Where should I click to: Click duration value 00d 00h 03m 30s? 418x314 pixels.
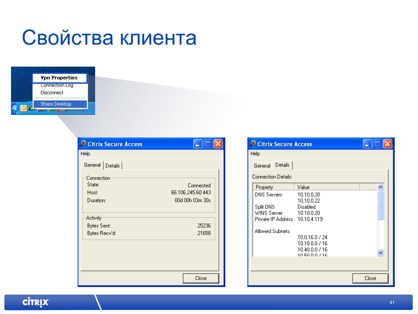(193, 200)
